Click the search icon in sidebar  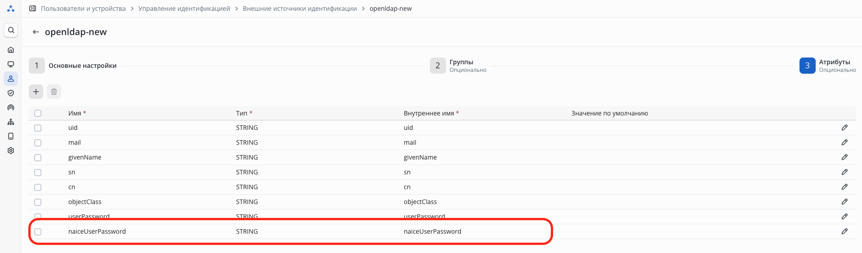coord(11,30)
